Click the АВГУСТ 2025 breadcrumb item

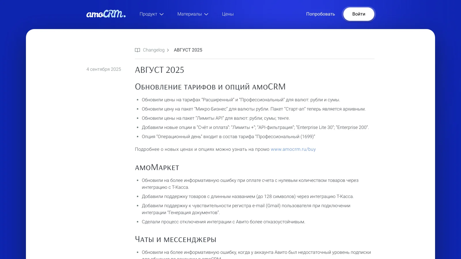(188, 50)
